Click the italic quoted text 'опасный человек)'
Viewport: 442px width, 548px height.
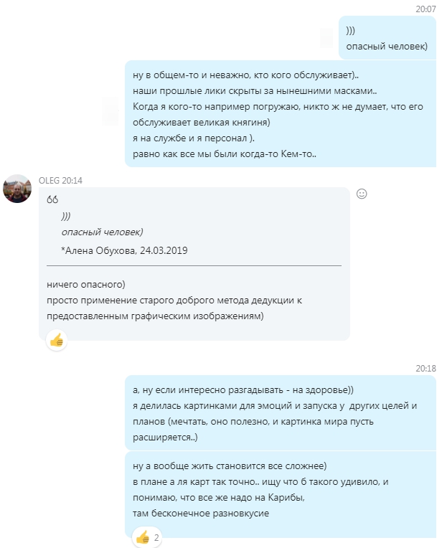pos(102,232)
